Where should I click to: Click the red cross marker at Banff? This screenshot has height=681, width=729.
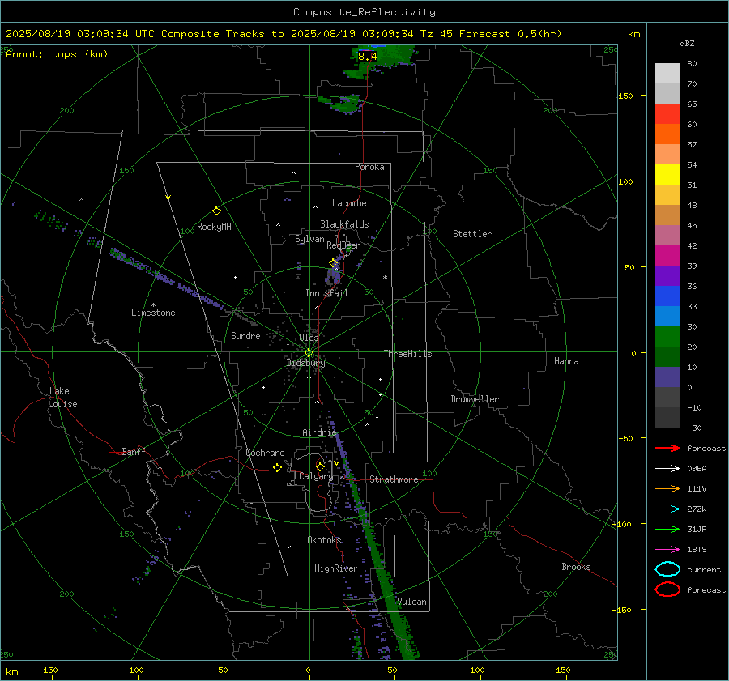(x=116, y=452)
